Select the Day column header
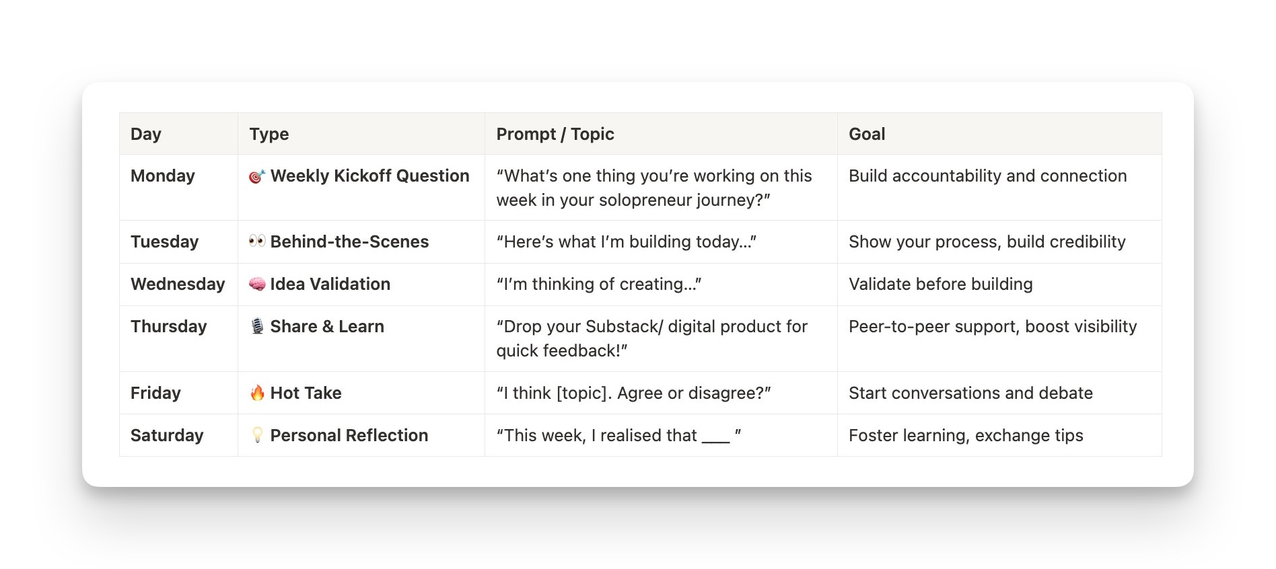The image size is (1276, 569). [x=178, y=134]
